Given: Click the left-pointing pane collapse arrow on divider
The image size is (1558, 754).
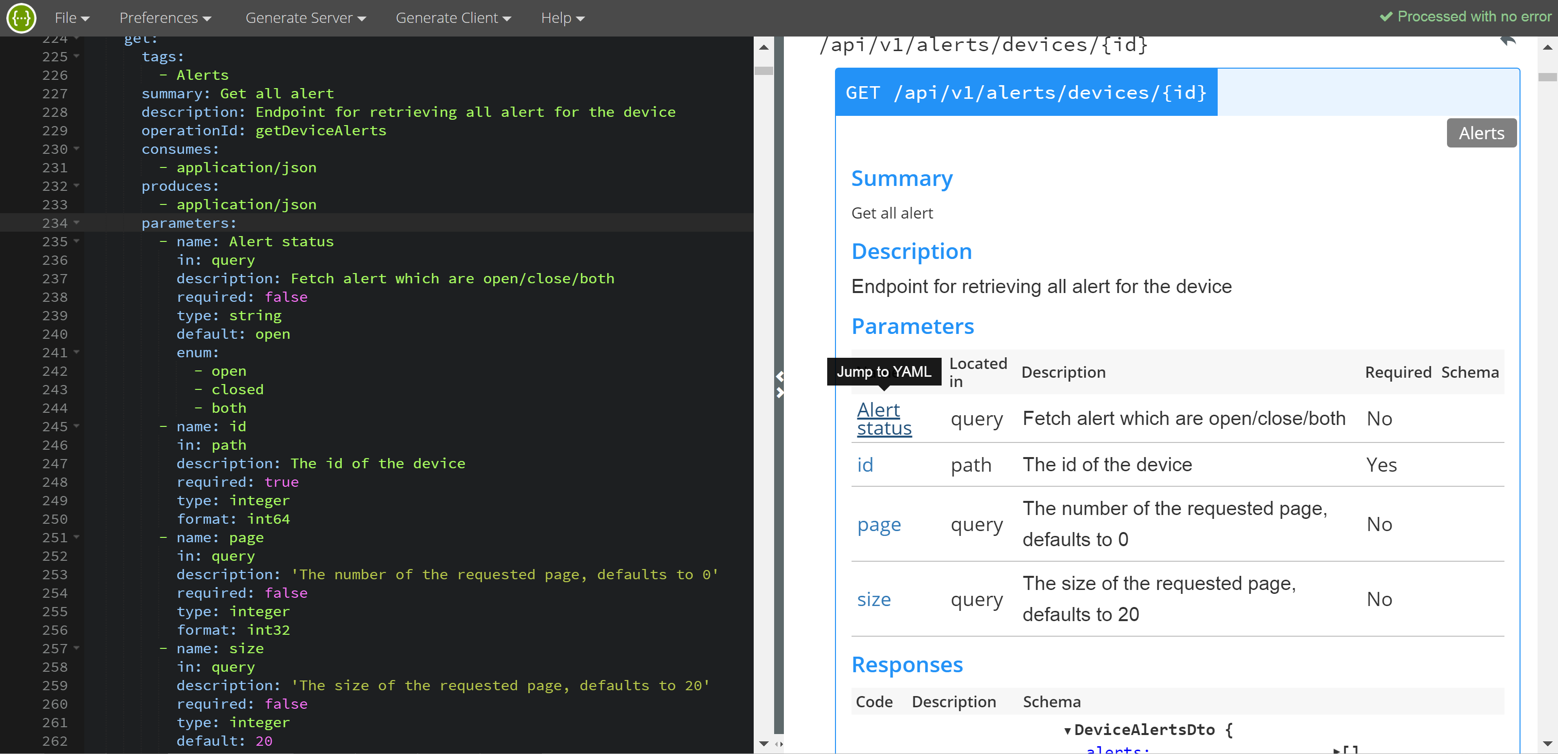Looking at the screenshot, I should (779, 376).
